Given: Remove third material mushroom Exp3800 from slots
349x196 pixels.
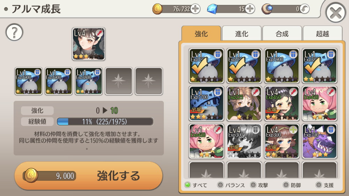Looking at the screenshot, I should [89, 81].
